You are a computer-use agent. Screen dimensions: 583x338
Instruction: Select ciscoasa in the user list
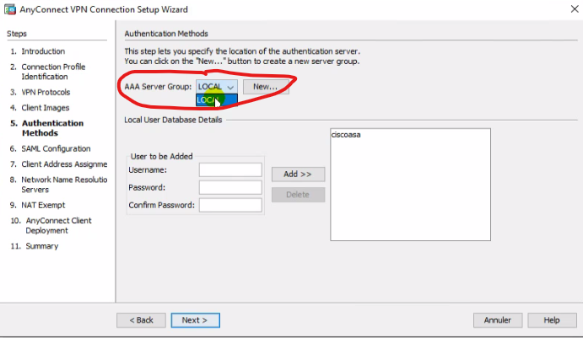[x=347, y=135]
